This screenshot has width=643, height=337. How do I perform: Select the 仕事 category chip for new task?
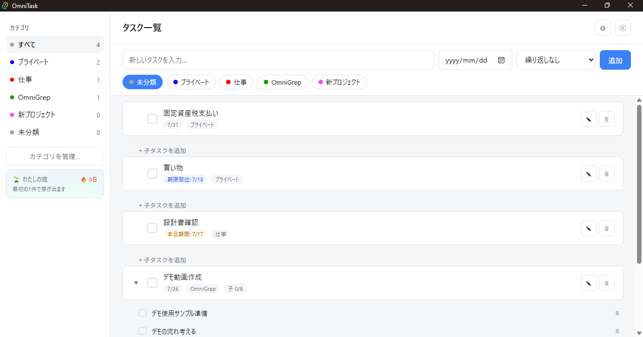click(236, 82)
